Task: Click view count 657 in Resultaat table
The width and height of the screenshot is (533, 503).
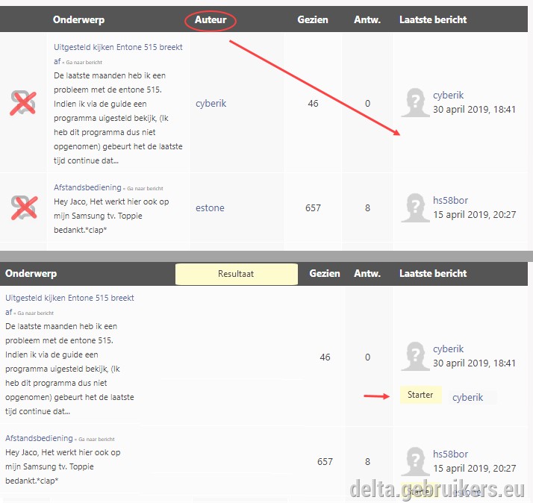Action: (x=325, y=461)
